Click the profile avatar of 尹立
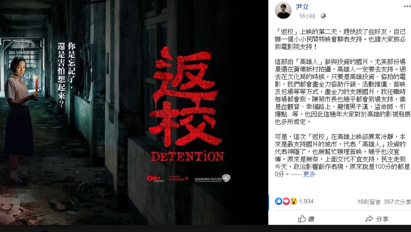Viewport: 411px width, 232px height. (x=283, y=10)
